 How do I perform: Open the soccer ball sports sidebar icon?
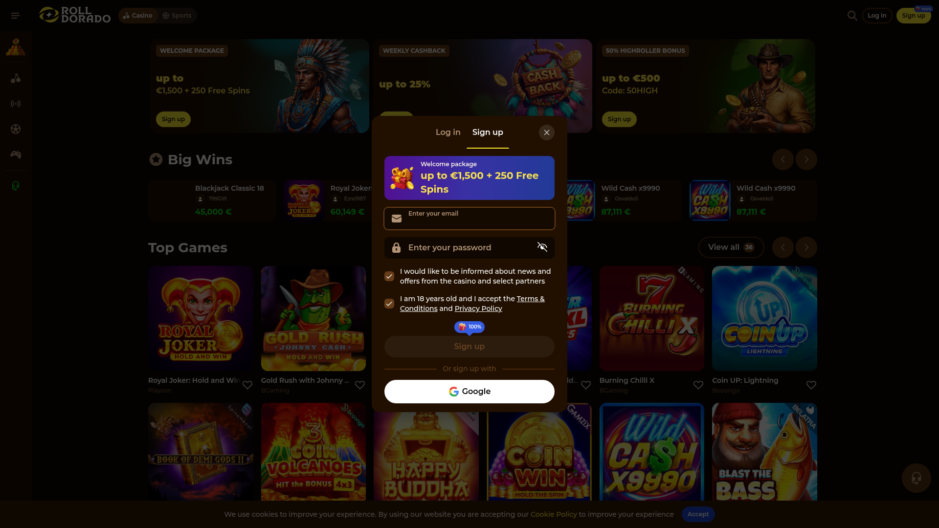click(x=16, y=129)
